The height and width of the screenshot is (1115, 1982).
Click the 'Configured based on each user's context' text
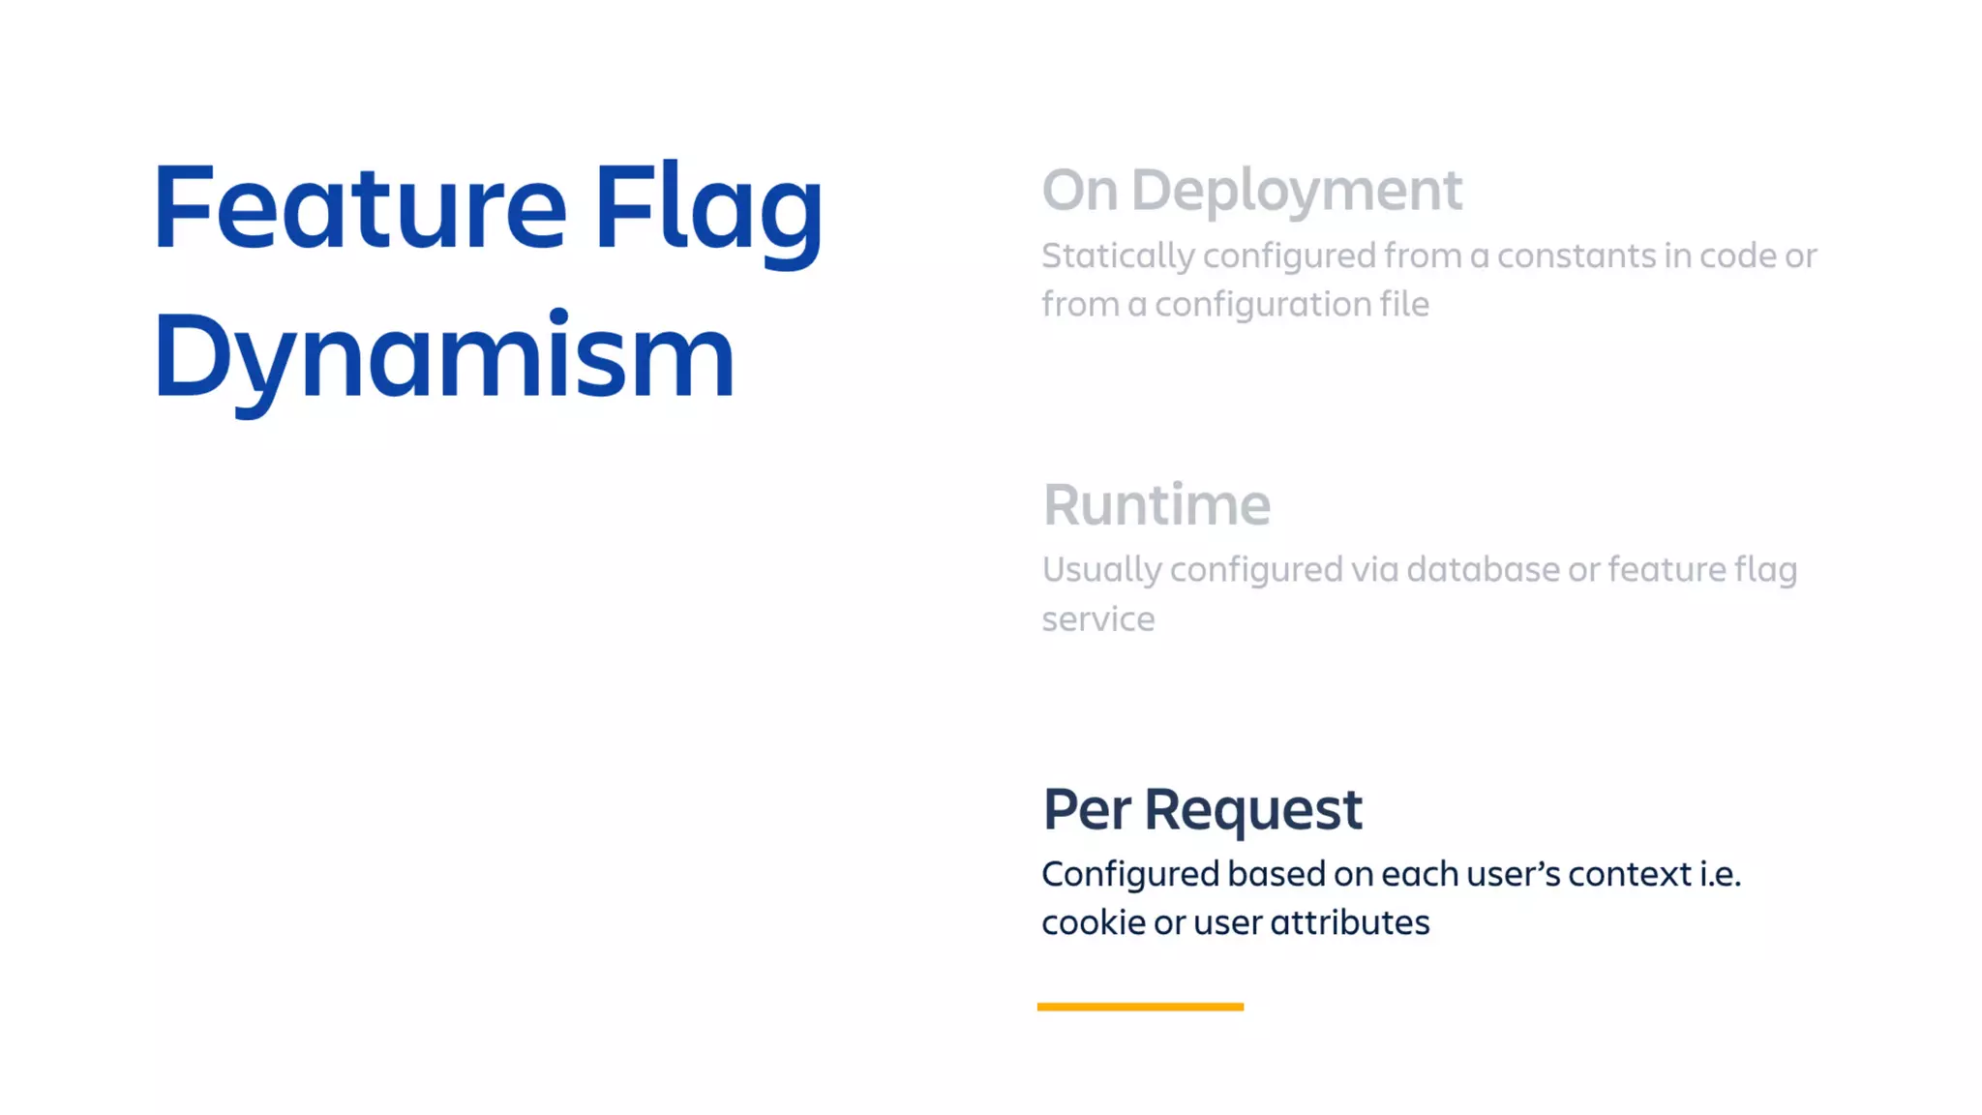1391,898
